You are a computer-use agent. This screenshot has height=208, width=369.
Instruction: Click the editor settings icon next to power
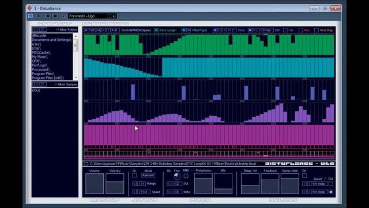coord(38,16)
